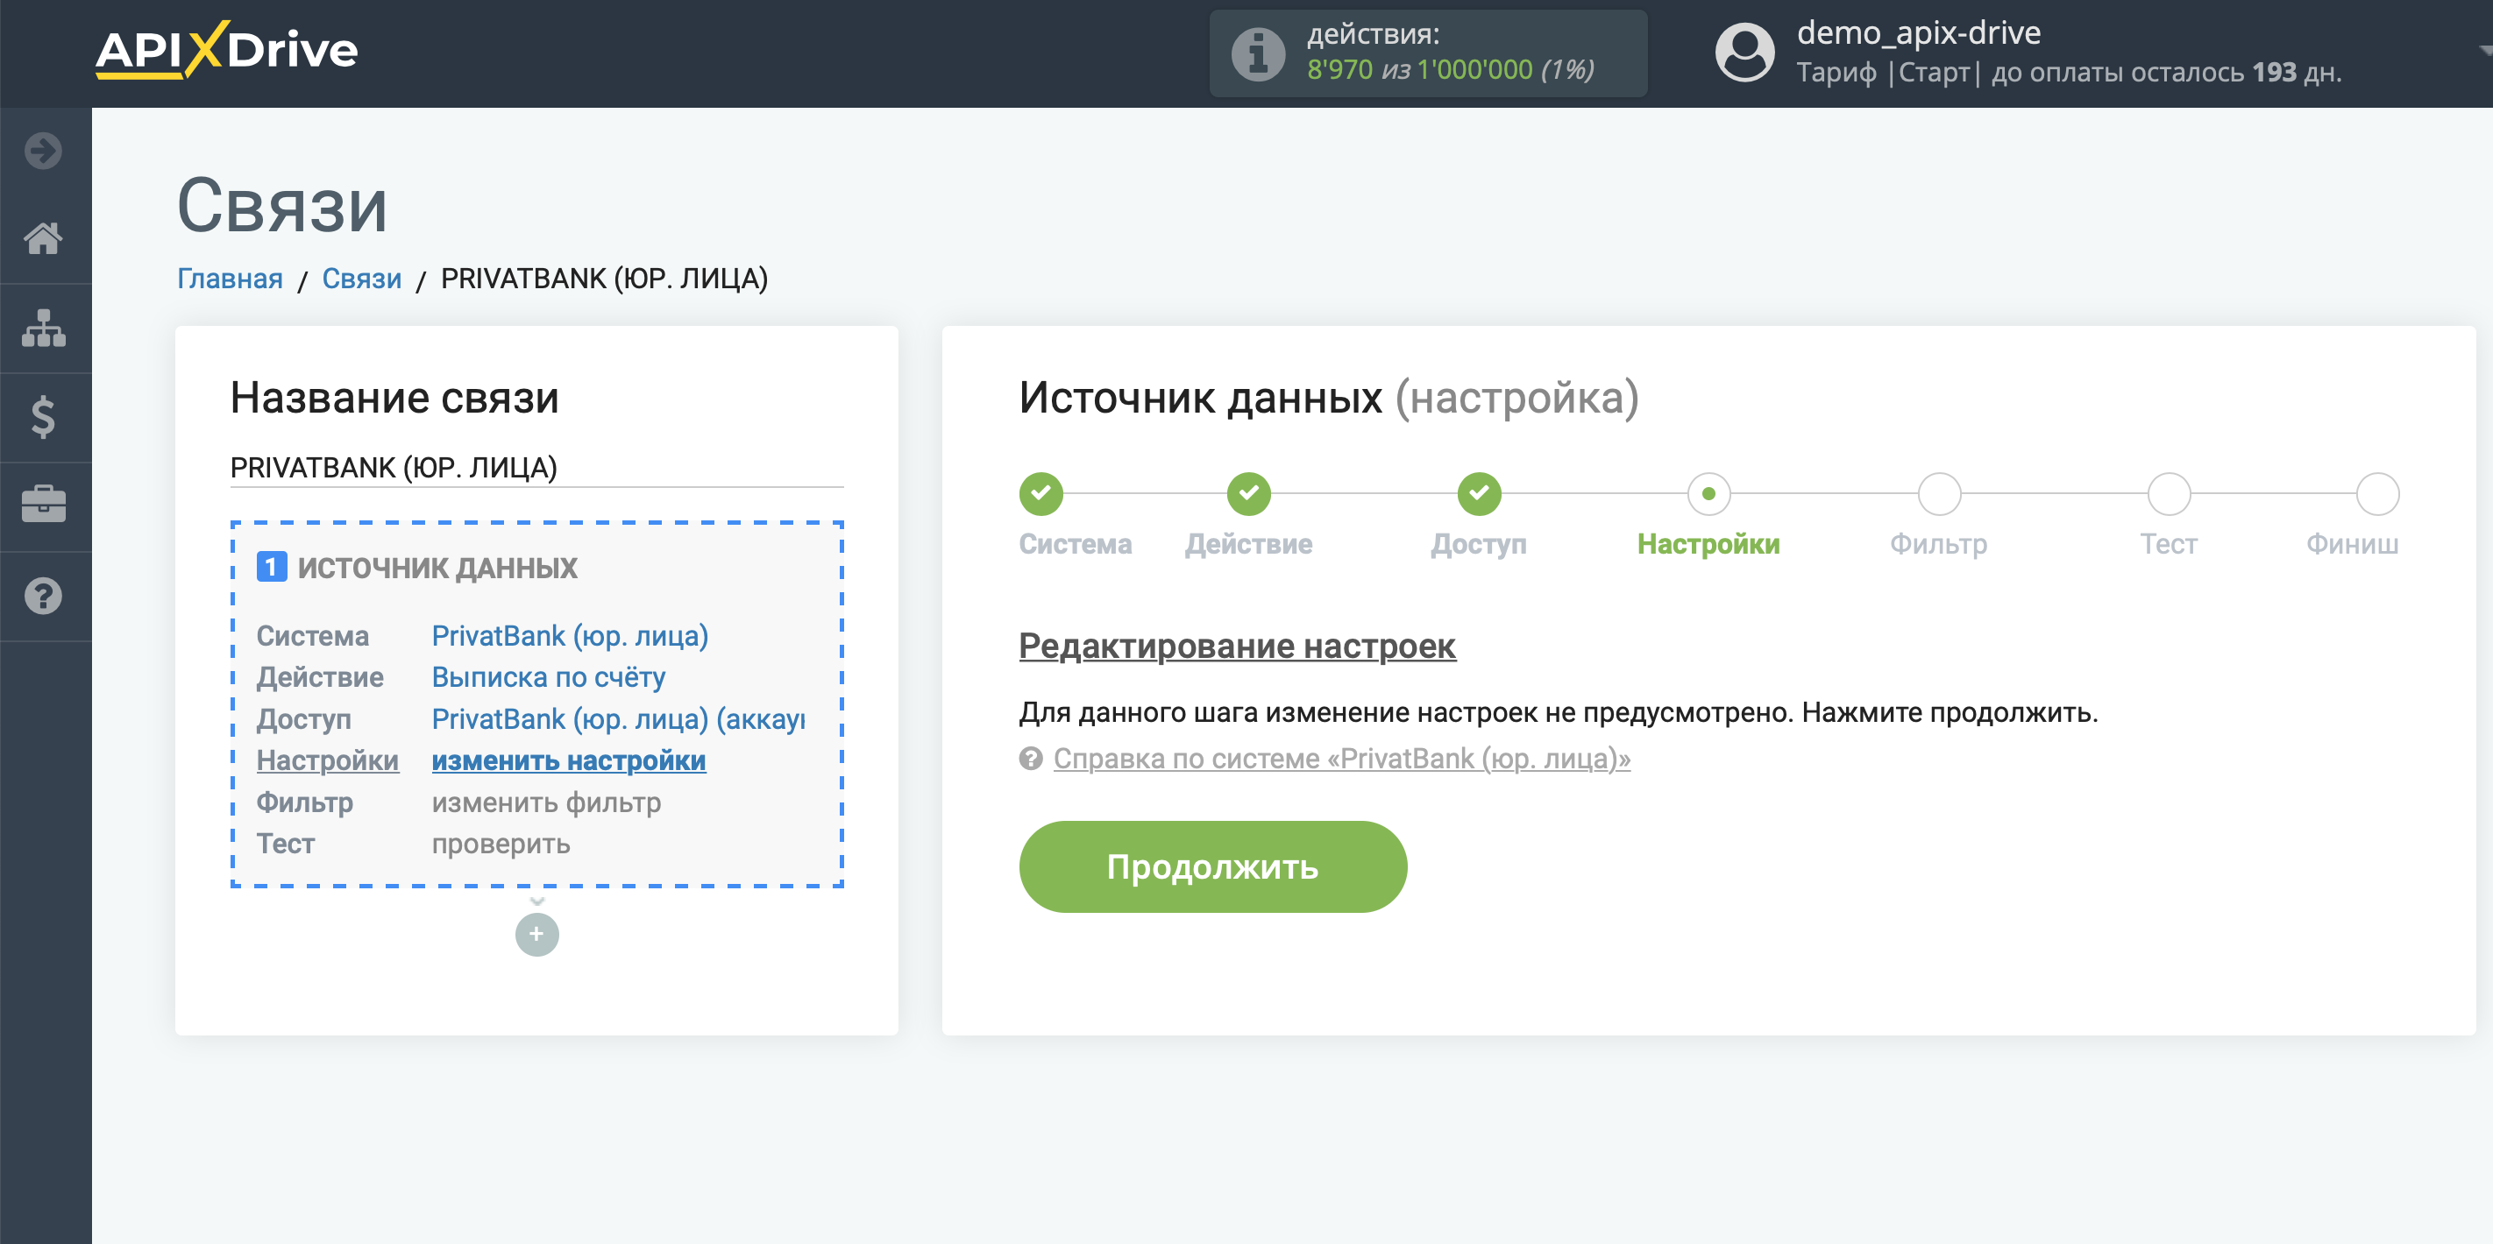Select the 'Фильтр' step circle

pos(1939,494)
